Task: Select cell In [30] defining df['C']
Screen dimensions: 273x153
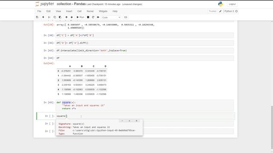Action: (x=145, y=35)
